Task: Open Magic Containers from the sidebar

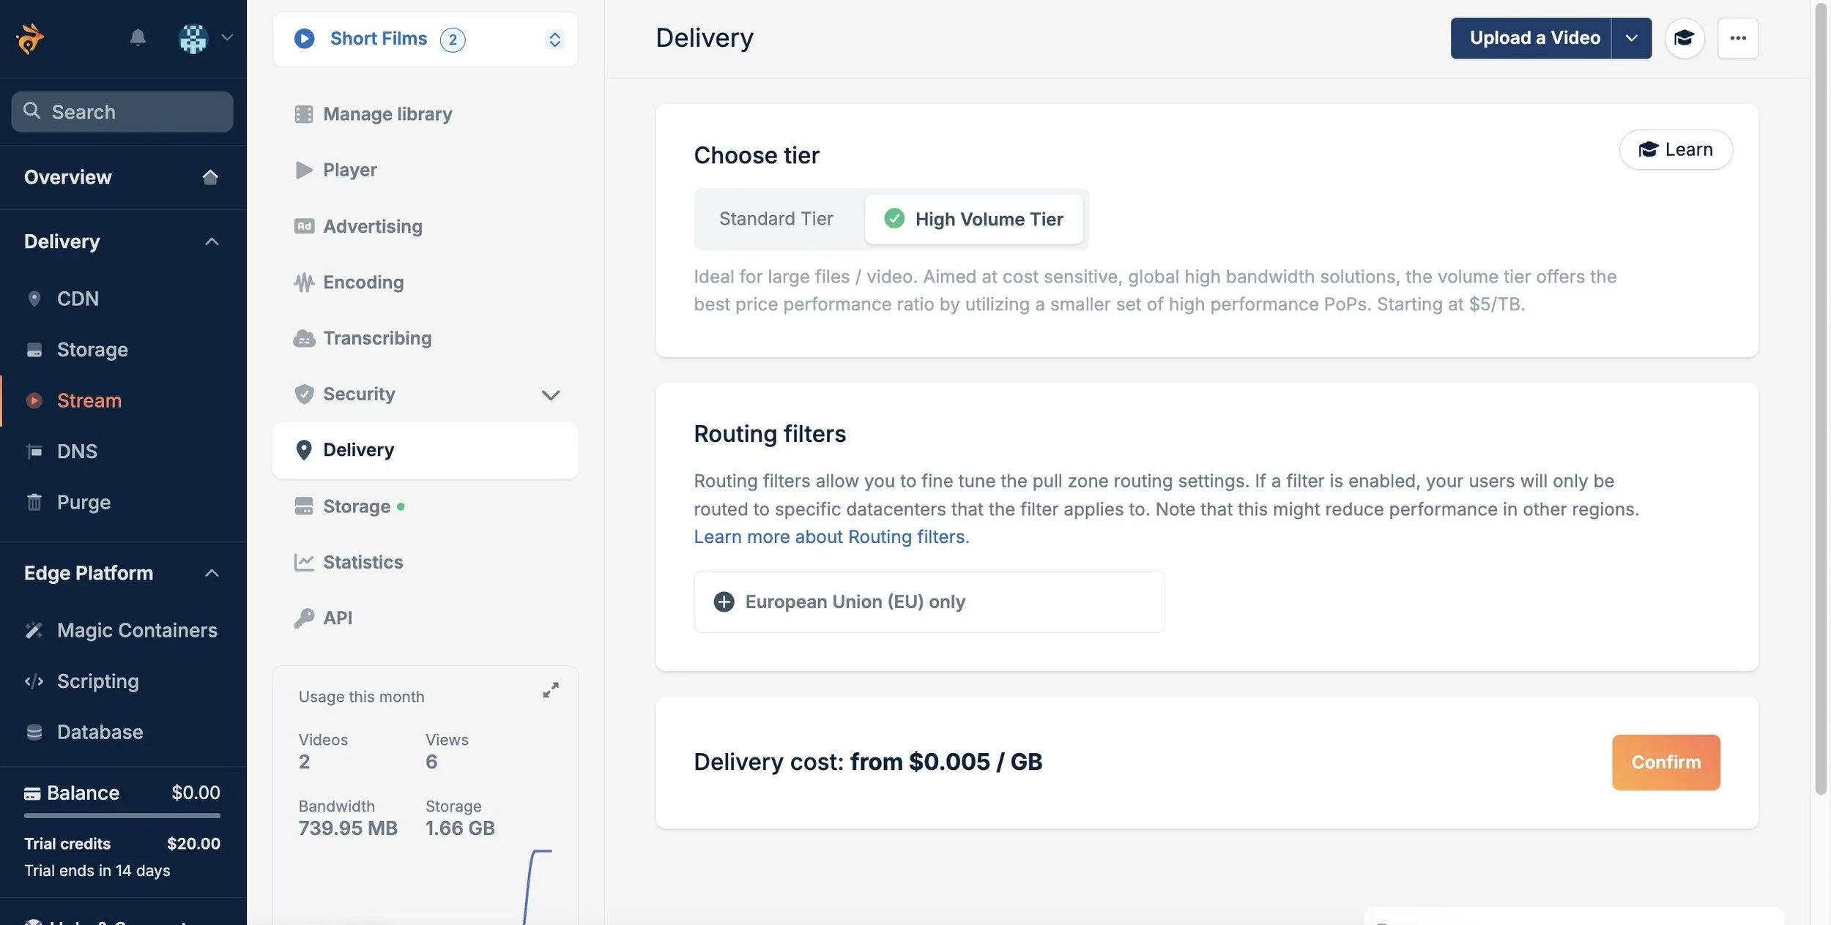Action: coord(136,629)
